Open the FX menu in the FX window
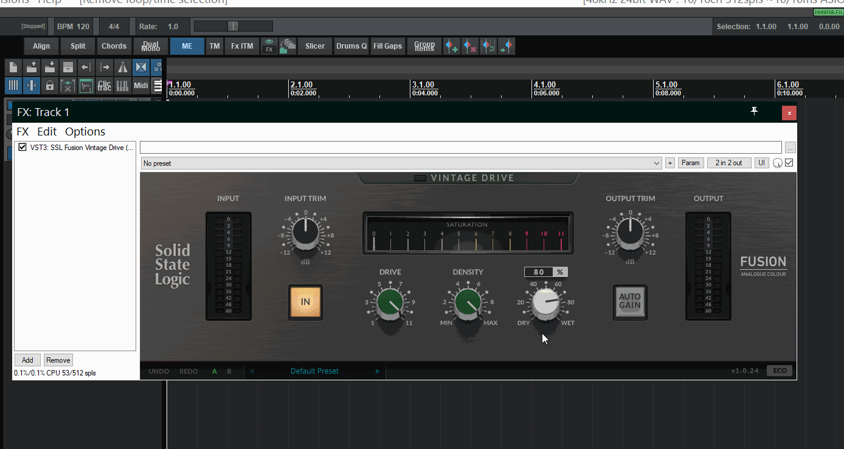Image resolution: width=844 pixels, height=449 pixels. click(x=22, y=132)
